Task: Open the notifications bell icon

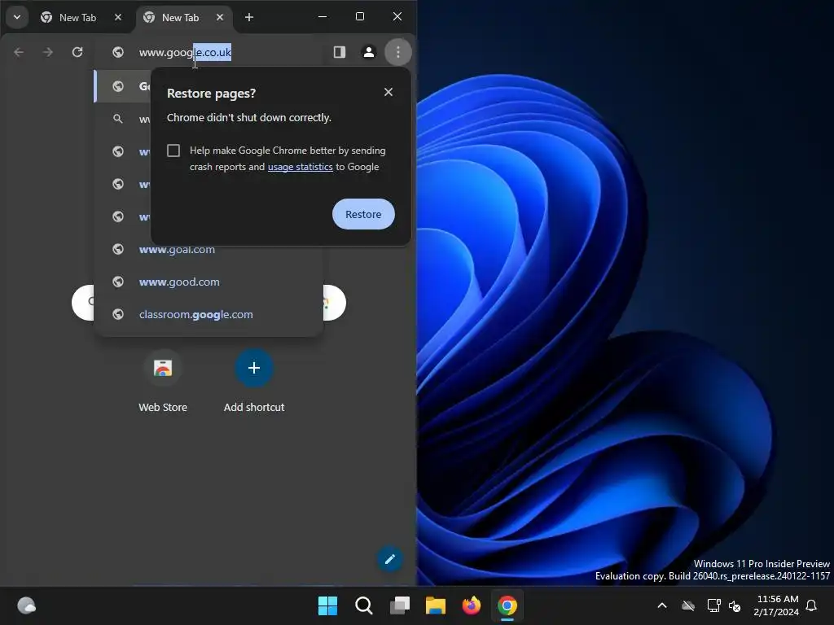Action: click(812, 605)
